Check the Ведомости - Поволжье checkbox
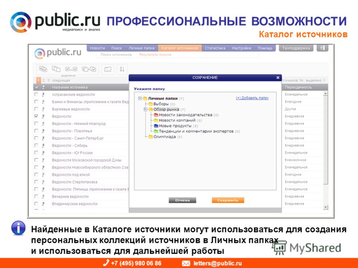The image size is (358, 268). (x=36, y=131)
